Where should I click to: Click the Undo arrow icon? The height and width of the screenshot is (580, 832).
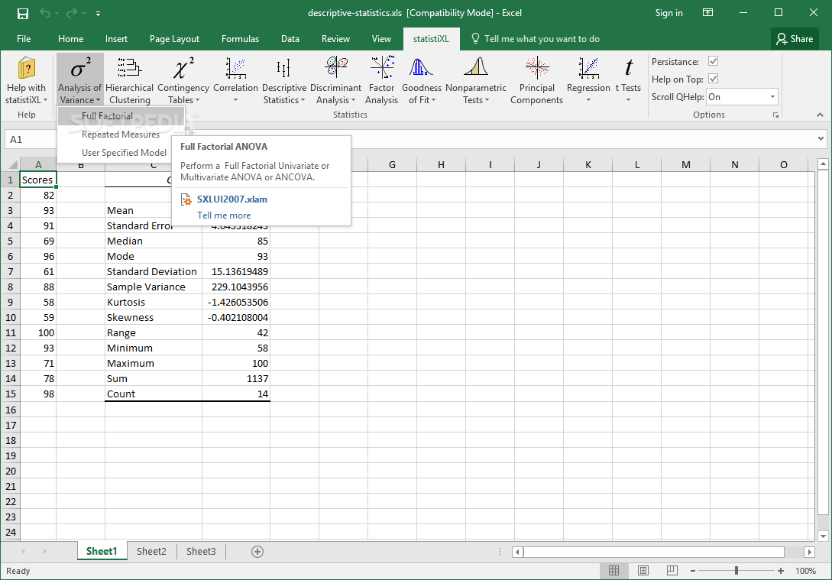point(45,13)
